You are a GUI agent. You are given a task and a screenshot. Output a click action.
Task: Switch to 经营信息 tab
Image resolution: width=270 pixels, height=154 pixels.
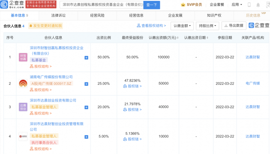136,15
